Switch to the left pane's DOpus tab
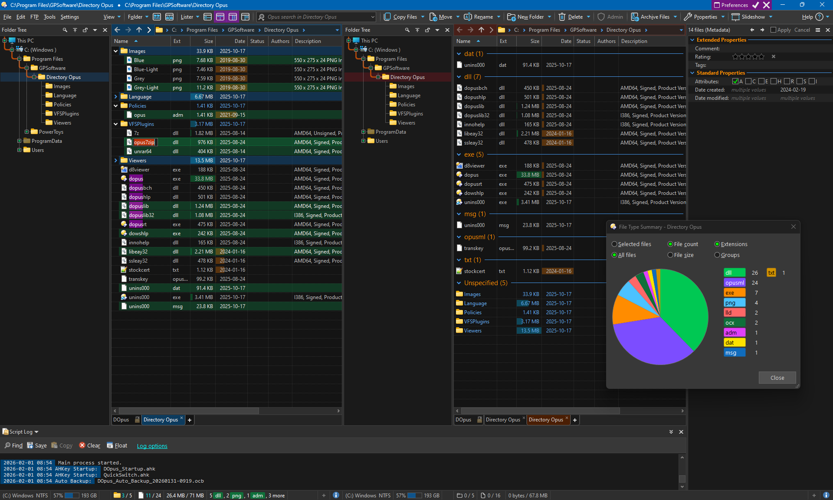This screenshot has width=833, height=500. (121, 420)
